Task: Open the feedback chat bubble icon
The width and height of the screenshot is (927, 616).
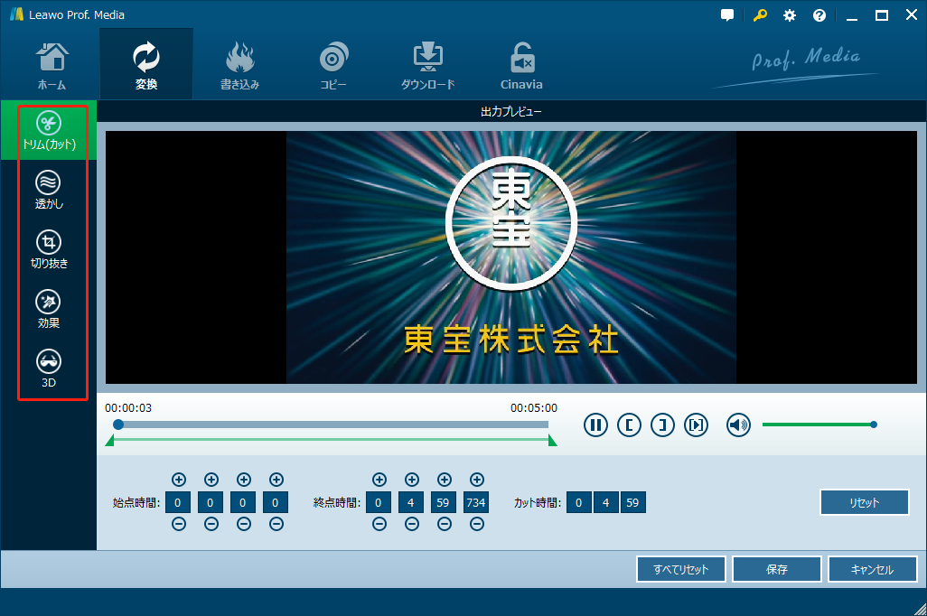Action: click(x=727, y=15)
